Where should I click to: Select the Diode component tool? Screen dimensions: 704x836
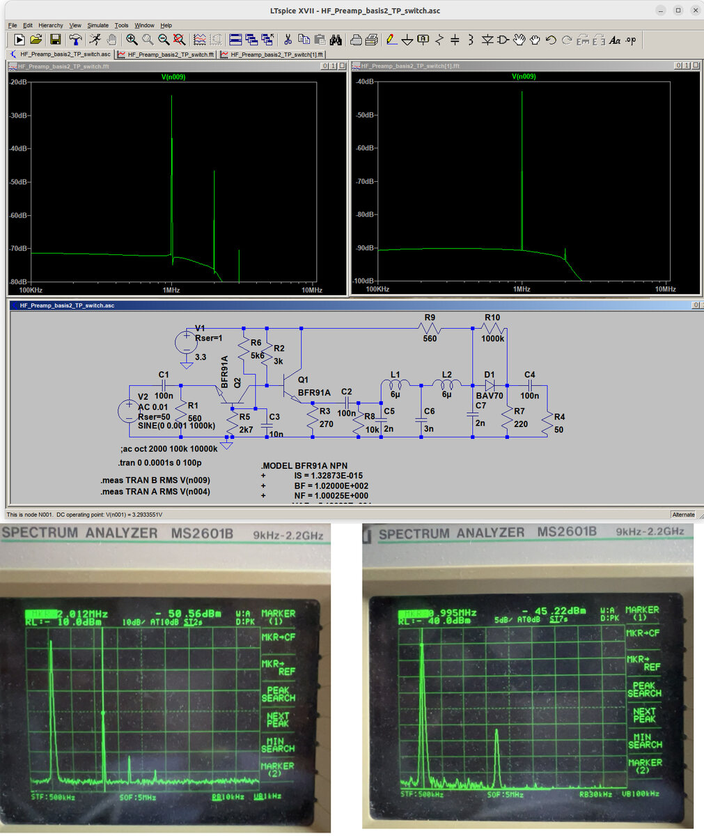487,40
